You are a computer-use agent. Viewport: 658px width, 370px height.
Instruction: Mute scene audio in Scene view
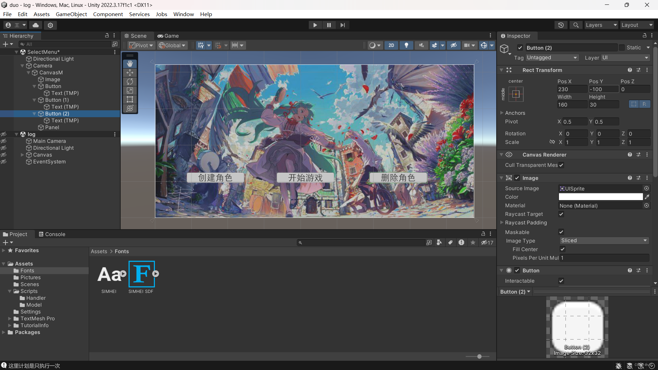click(x=421, y=45)
